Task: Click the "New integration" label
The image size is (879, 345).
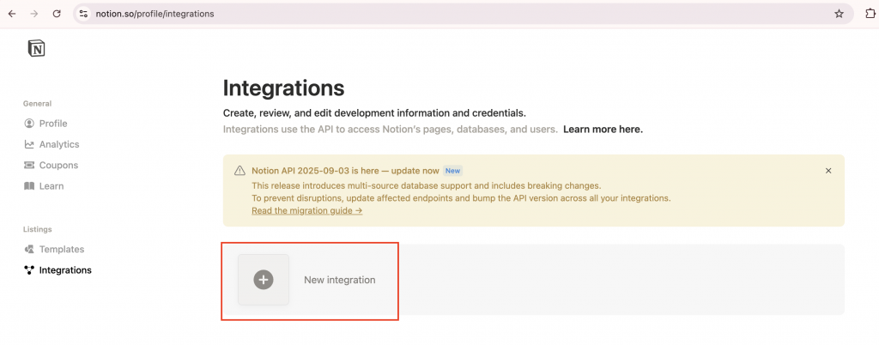Action: click(x=340, y=280)
